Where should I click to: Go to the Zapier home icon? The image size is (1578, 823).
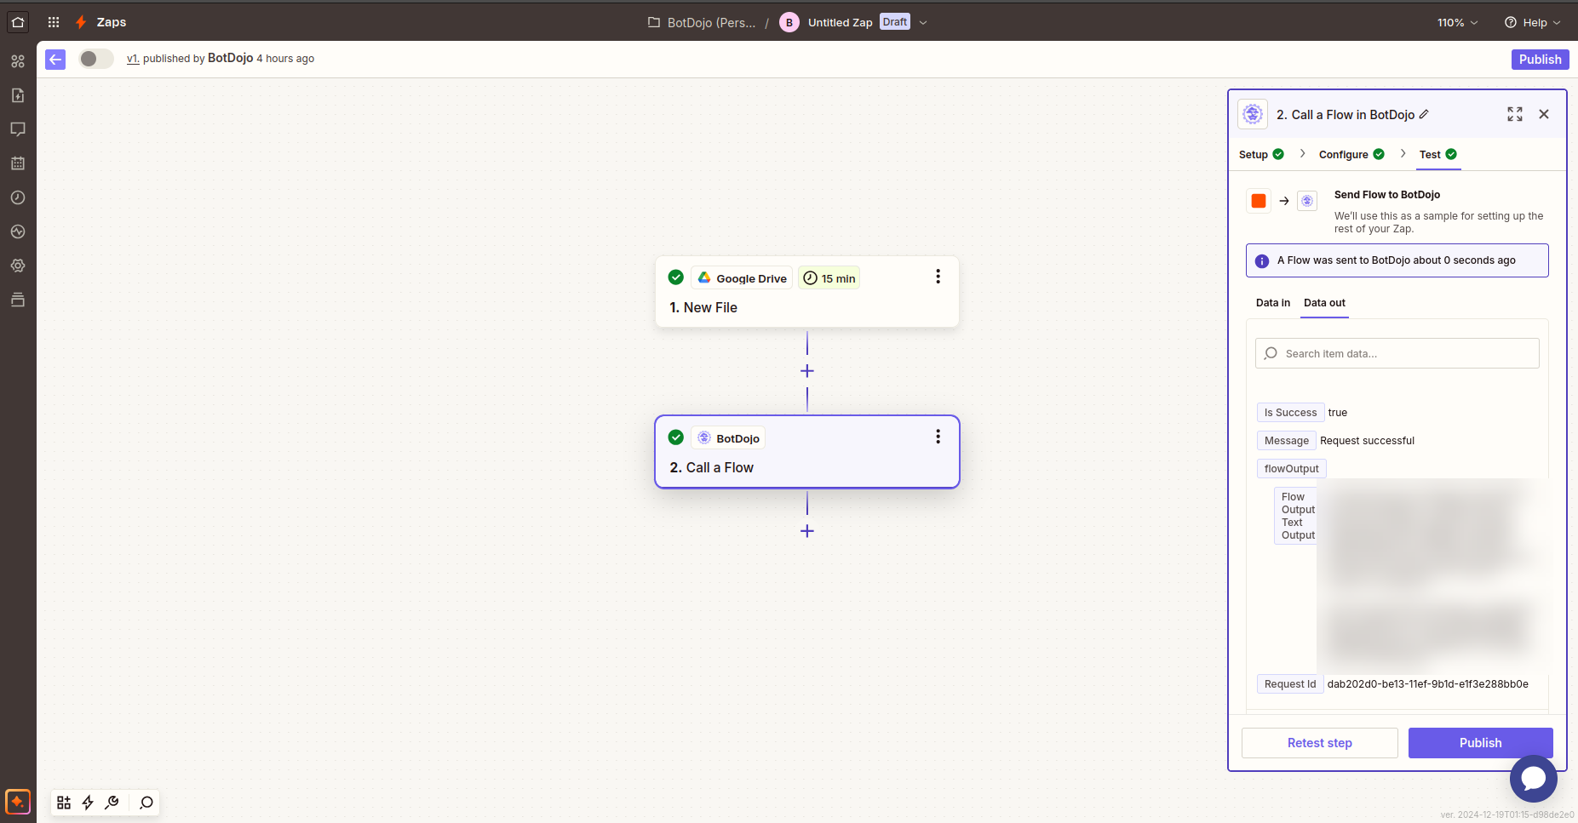18,22
